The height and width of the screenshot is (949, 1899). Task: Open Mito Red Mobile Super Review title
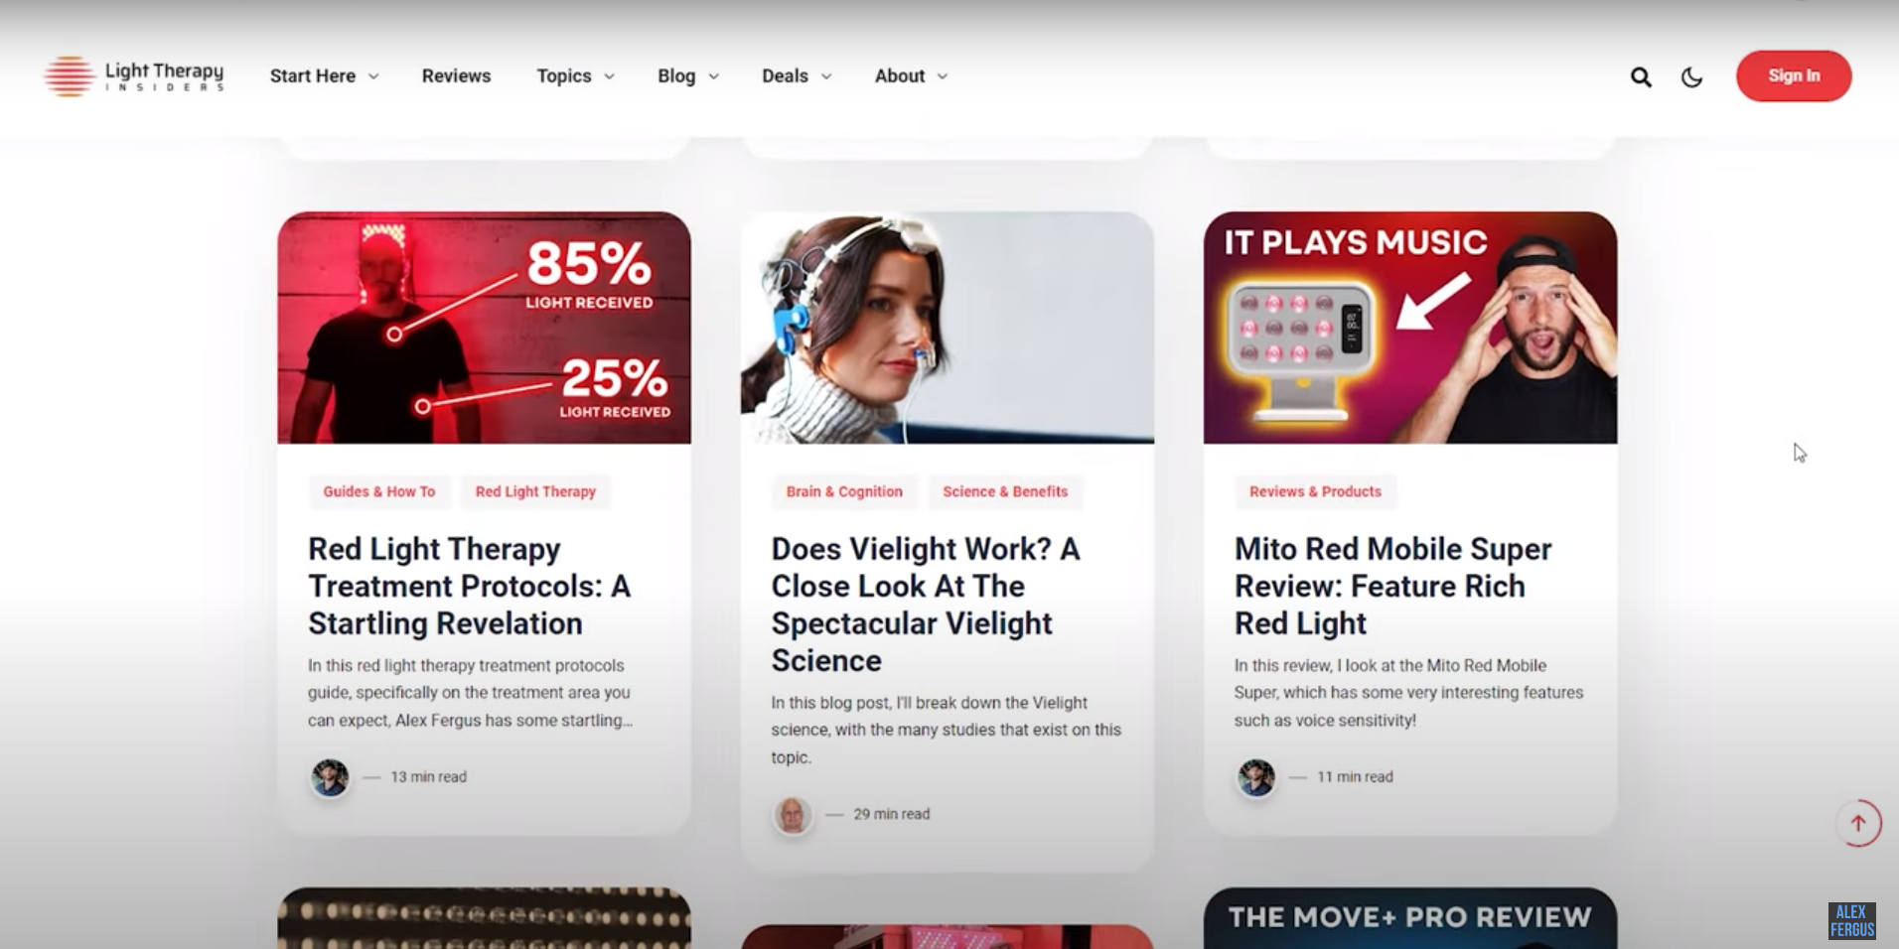click(x=1392, y=586)
